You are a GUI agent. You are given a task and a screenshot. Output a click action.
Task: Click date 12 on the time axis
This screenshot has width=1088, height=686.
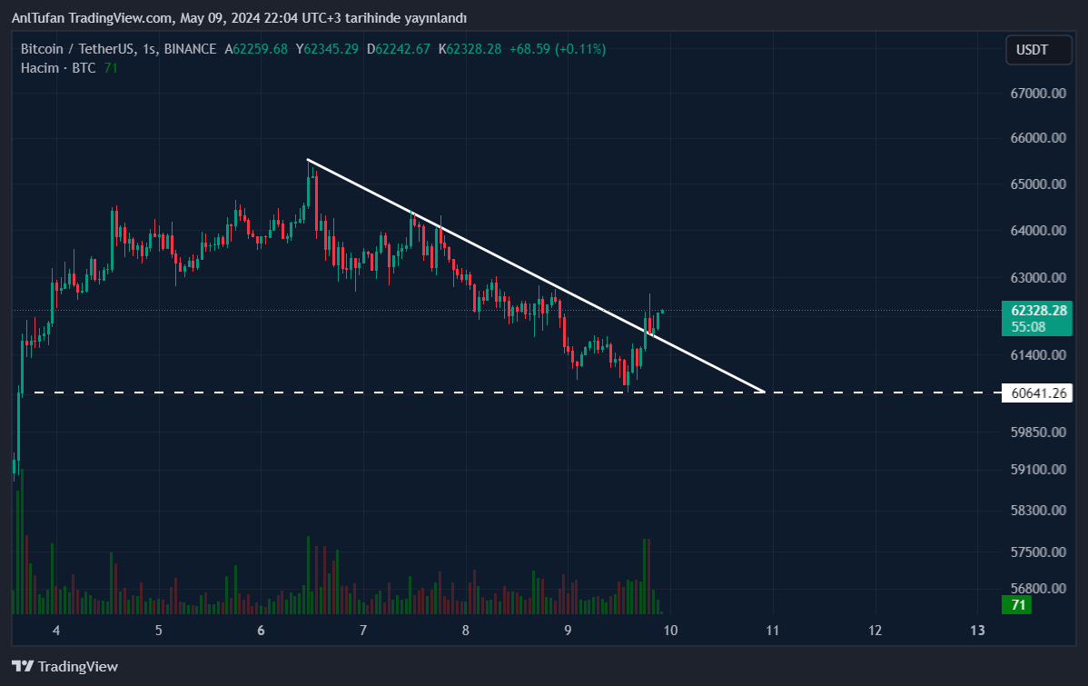pos(875,631)
